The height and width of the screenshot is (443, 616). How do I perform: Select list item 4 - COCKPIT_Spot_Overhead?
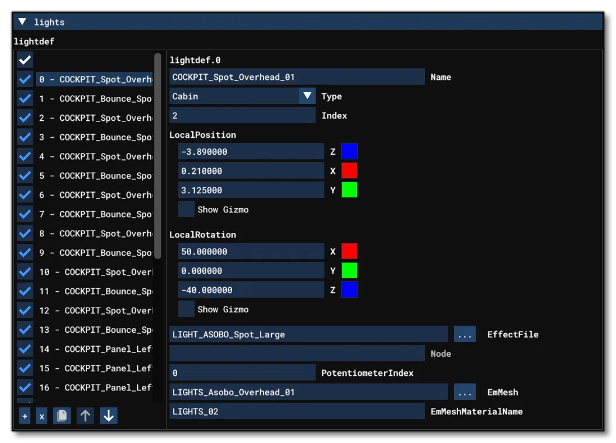[94, 156]
